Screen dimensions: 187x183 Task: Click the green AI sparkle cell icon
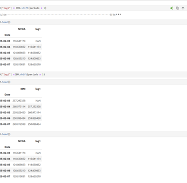point(172,8)
